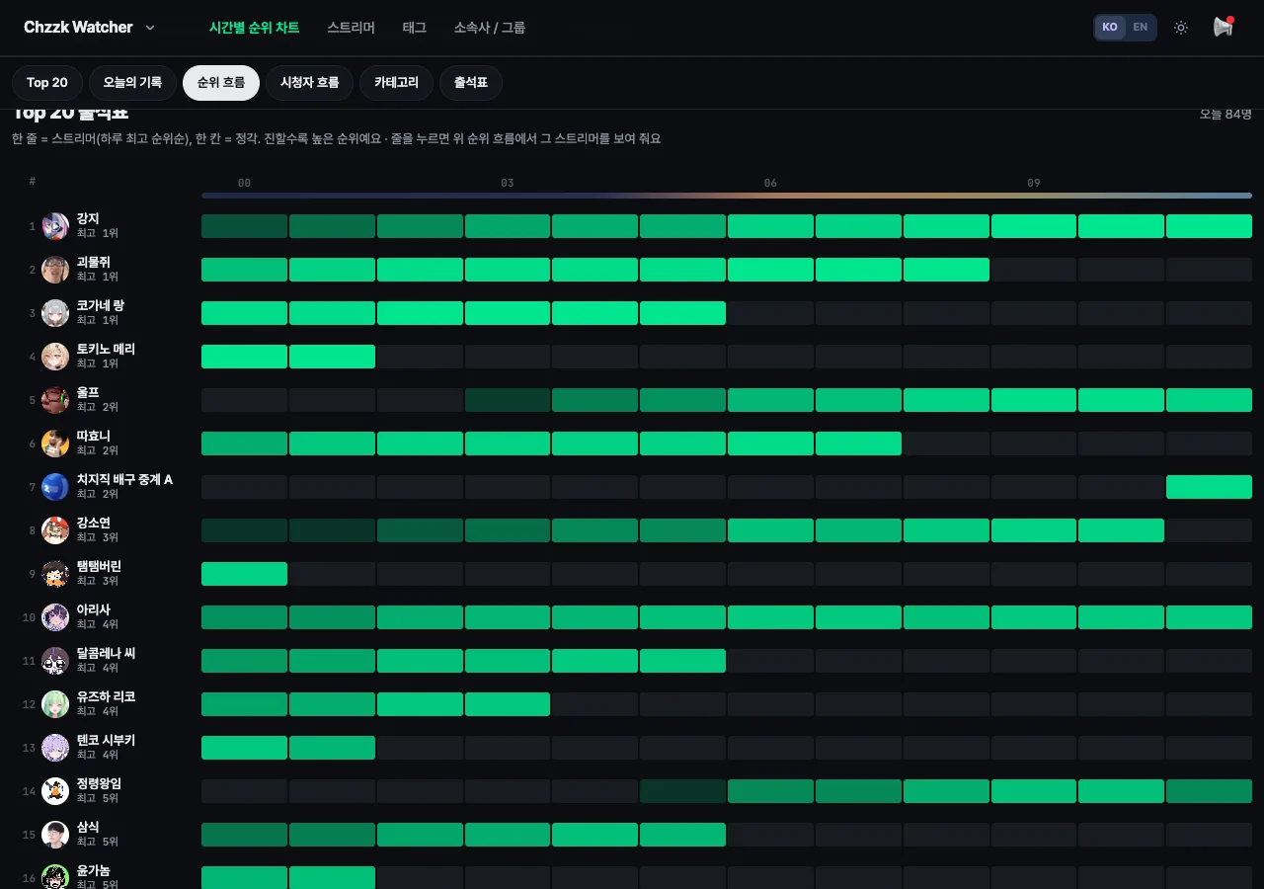This screenshot has width=1264, height=889.
Task: Click the 달콤레나 씨 avatar
Action: tap(55, 661)
